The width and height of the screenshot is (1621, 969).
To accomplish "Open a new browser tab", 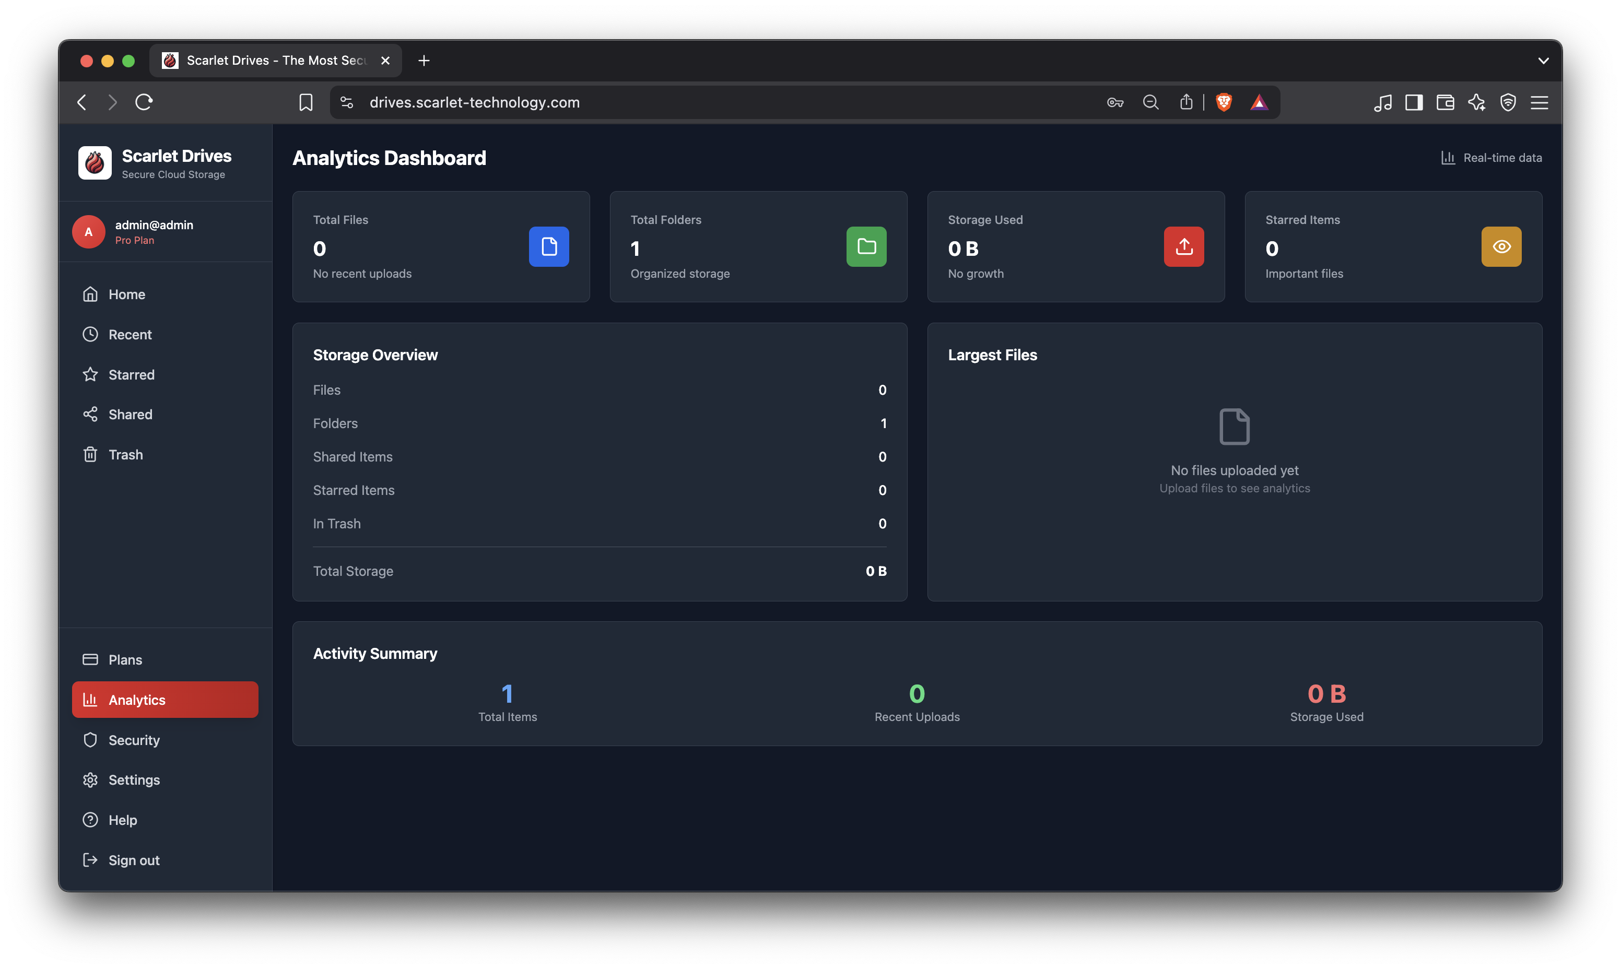I will (424, 61).
